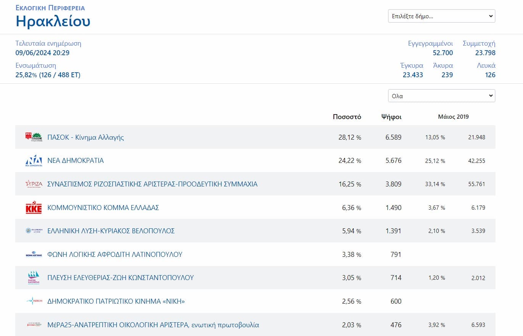This screenshot has height=336, width=523.
Task: Click the Πλεύση Ελευθερίας ship logo
Action: (34, 278)
